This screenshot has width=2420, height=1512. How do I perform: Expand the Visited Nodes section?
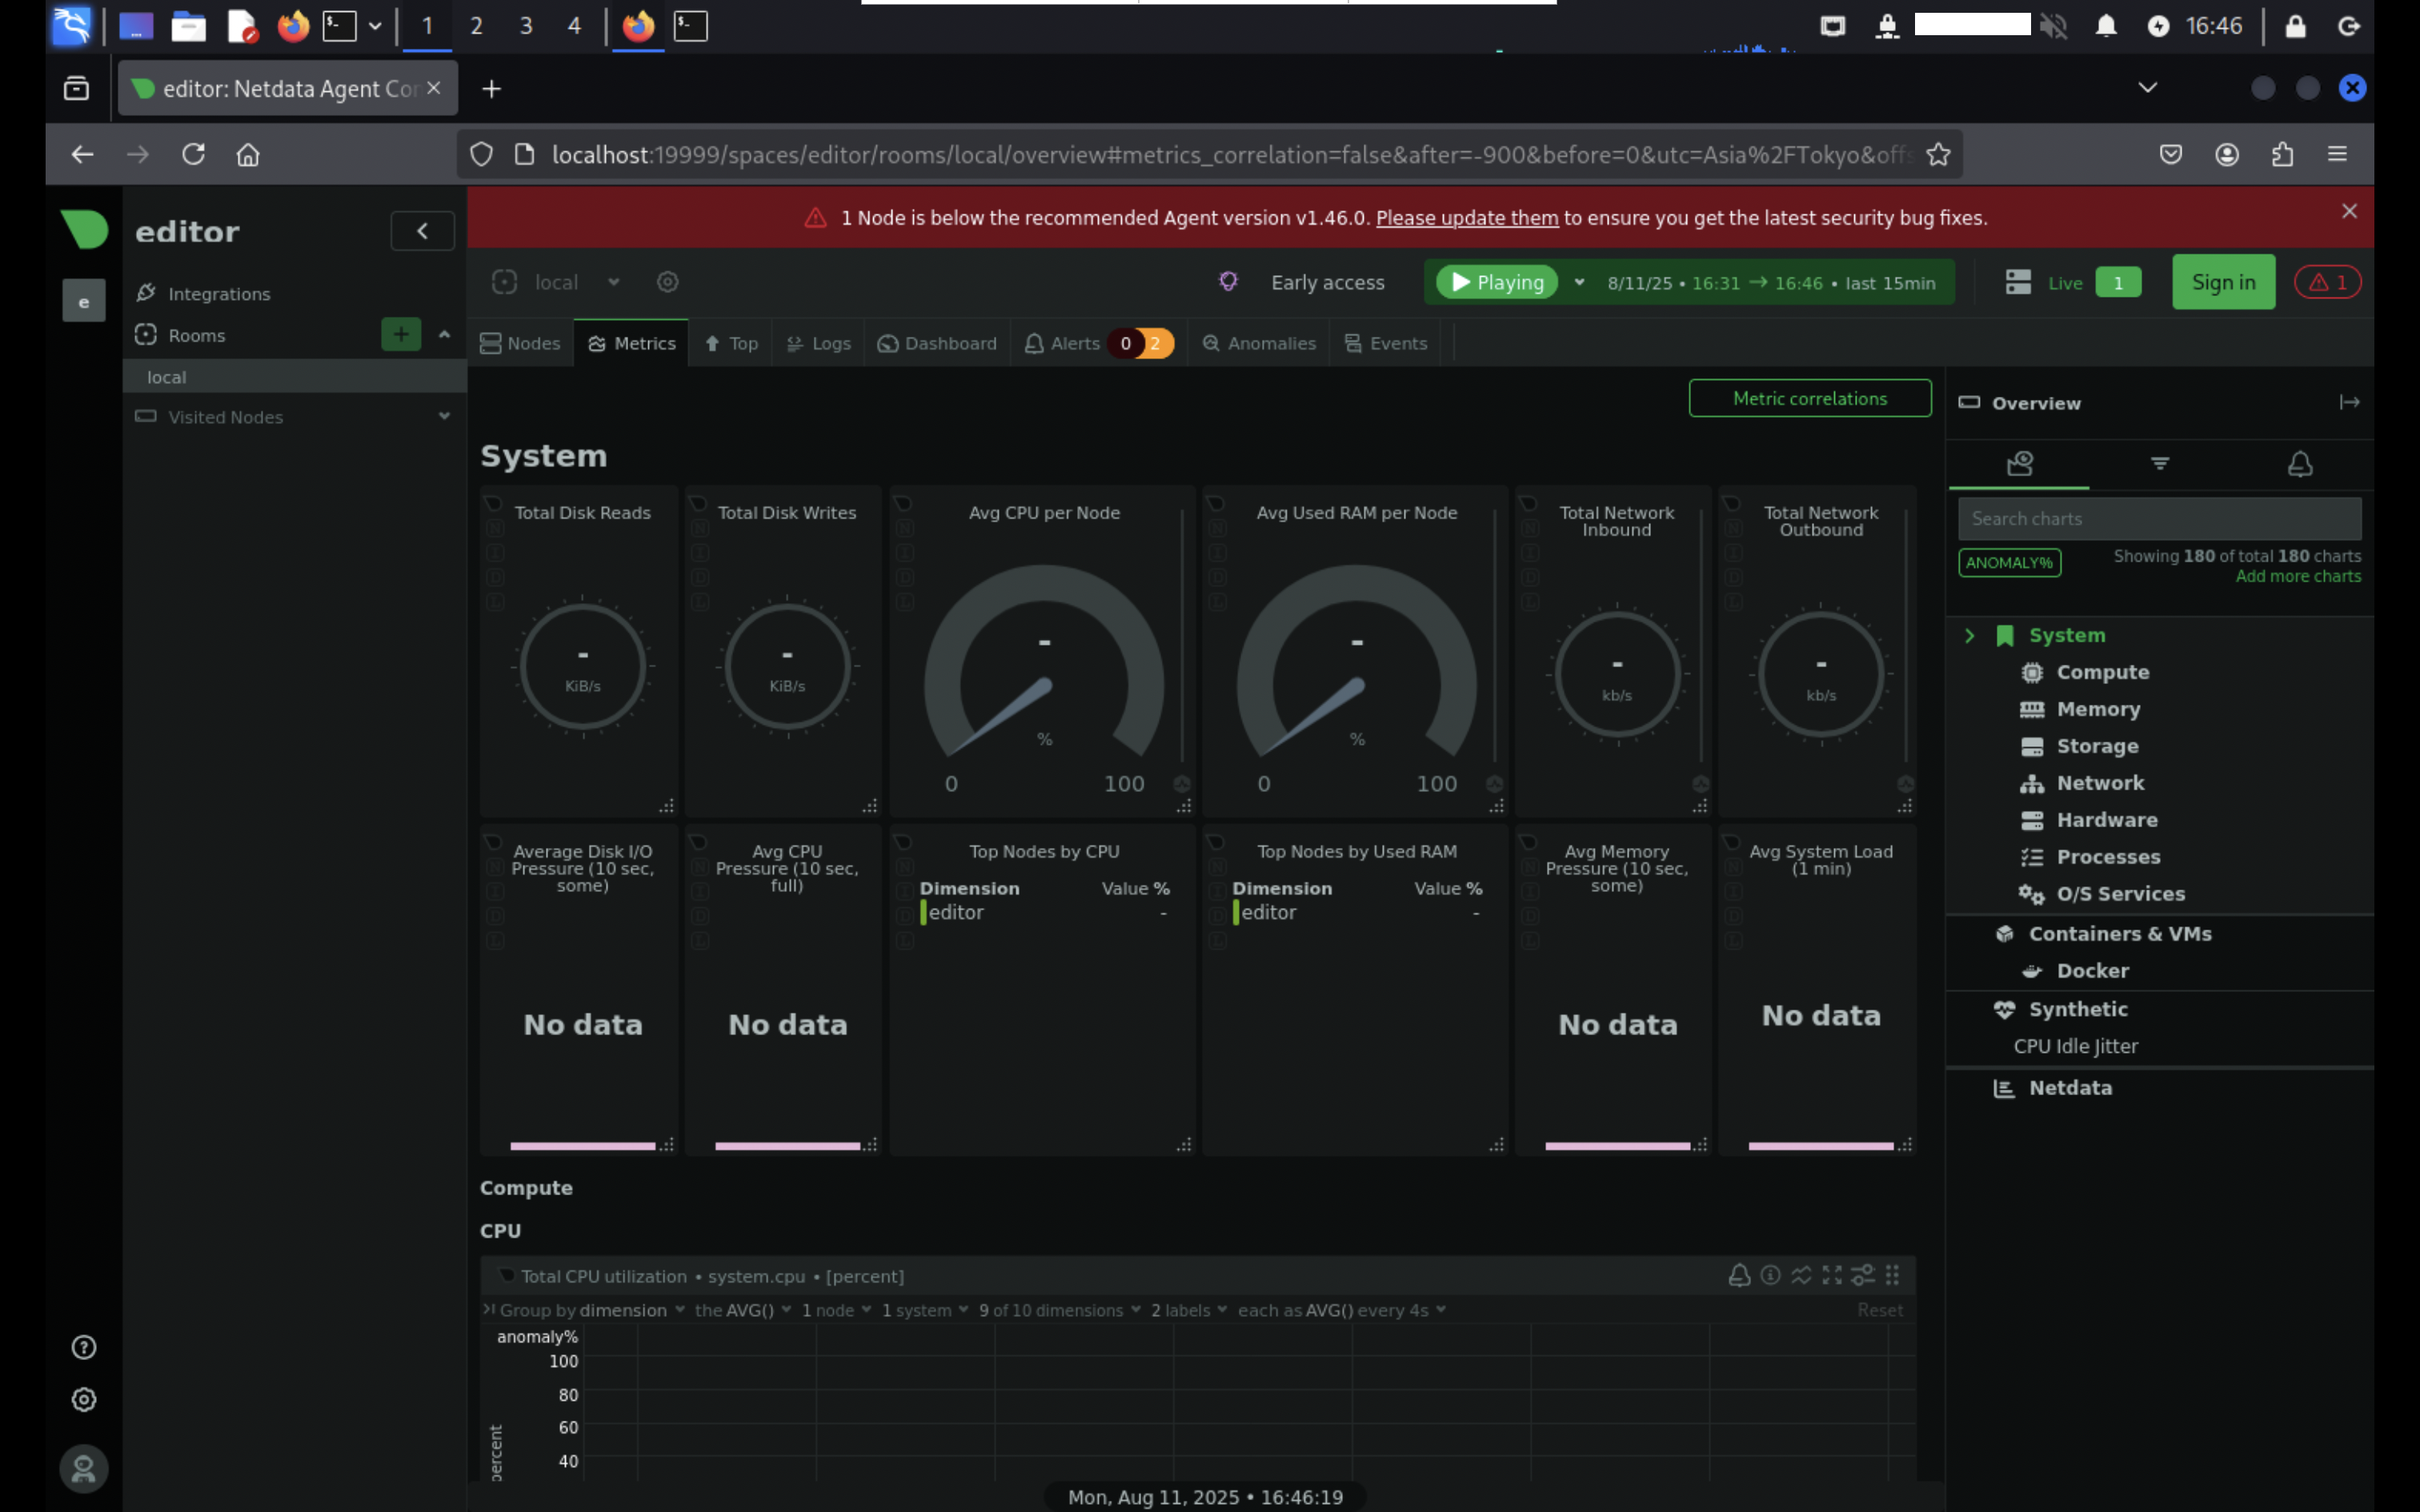[x=444, y=416]
